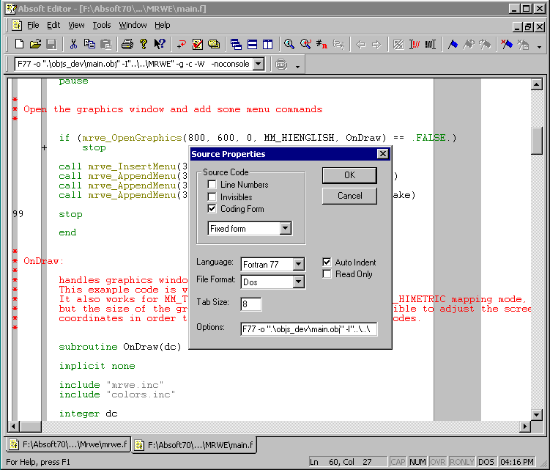
Task: Click the Copy toolbar icon
Action: tap(89, 44)
